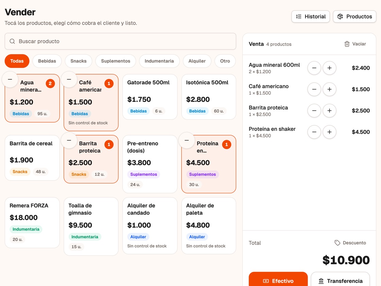Image resolution: width=381 pixels, height=286 pixels.
Task: Add Pre-entreno (dosis) to the sale
Action: click(x=150, y=164)
